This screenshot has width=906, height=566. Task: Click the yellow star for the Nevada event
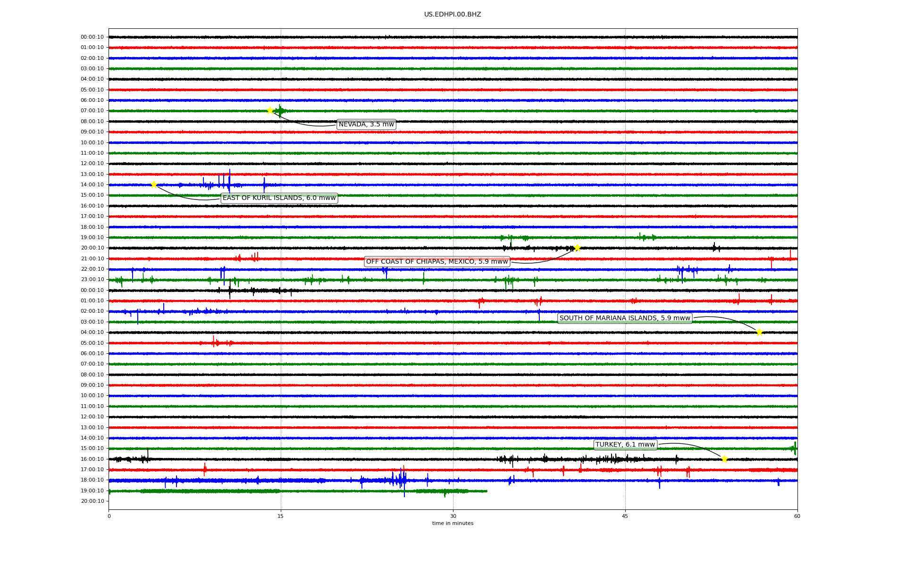pos(270,110)
